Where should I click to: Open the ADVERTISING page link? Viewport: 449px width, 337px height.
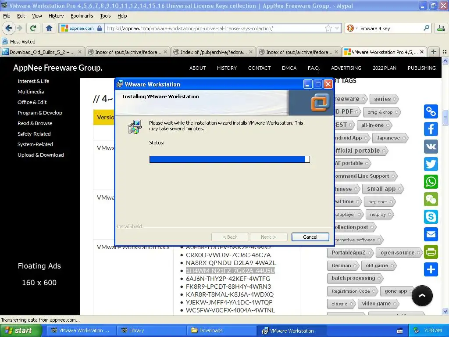pos(346,68)
